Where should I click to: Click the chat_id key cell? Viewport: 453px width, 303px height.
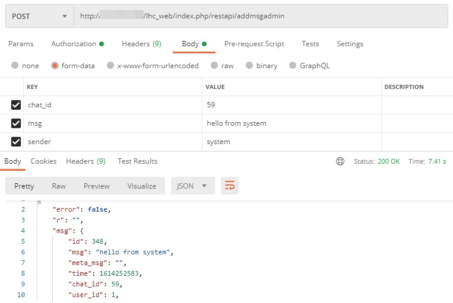click(x=113, y=105)
